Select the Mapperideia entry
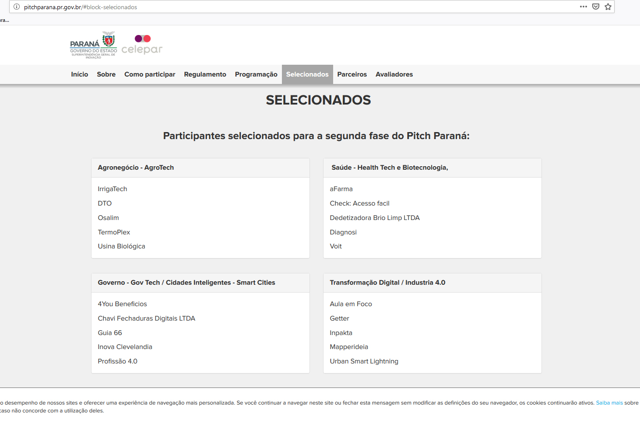The image size is (640, 426). (349, 347)
